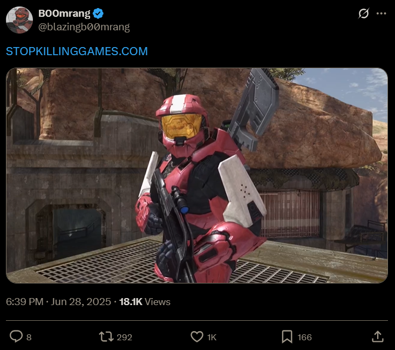The width and height of the screenshot is (395, 350).
Task: Click the 166 bookmarks count
Action: [x=304, y=337]
